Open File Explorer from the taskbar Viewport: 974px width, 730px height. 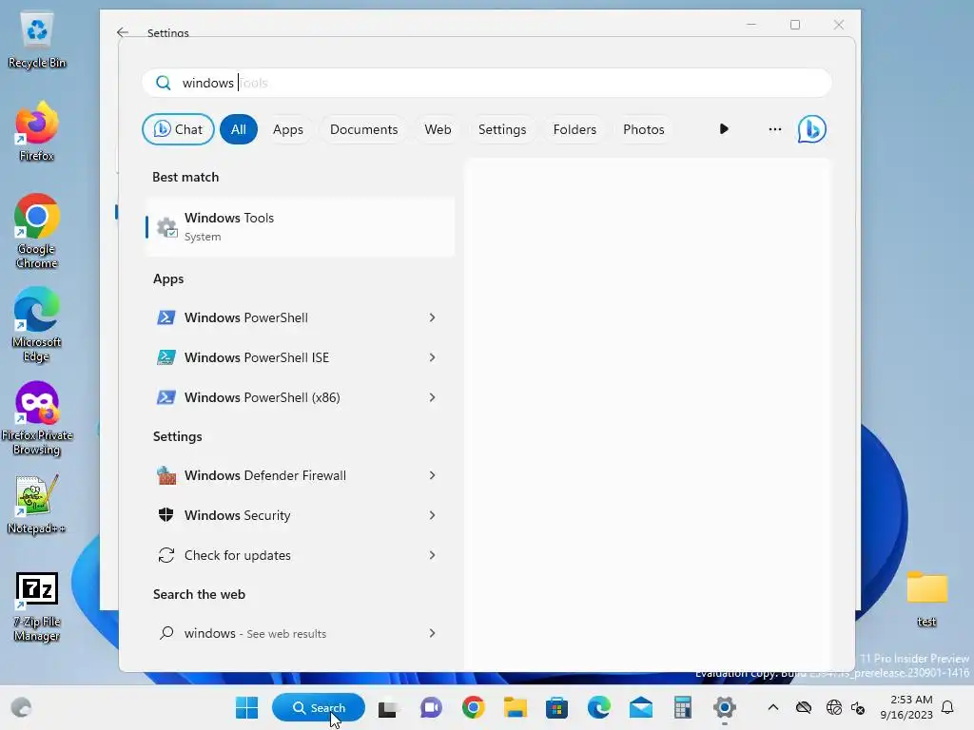click(x=515, y=707)
